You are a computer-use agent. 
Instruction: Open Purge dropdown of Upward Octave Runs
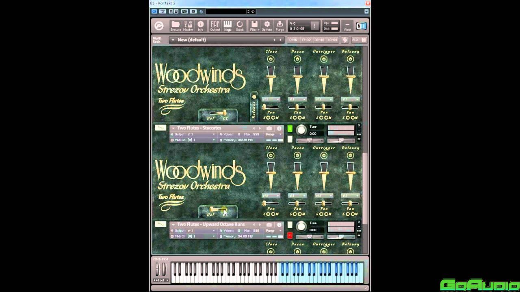point(273,230)
